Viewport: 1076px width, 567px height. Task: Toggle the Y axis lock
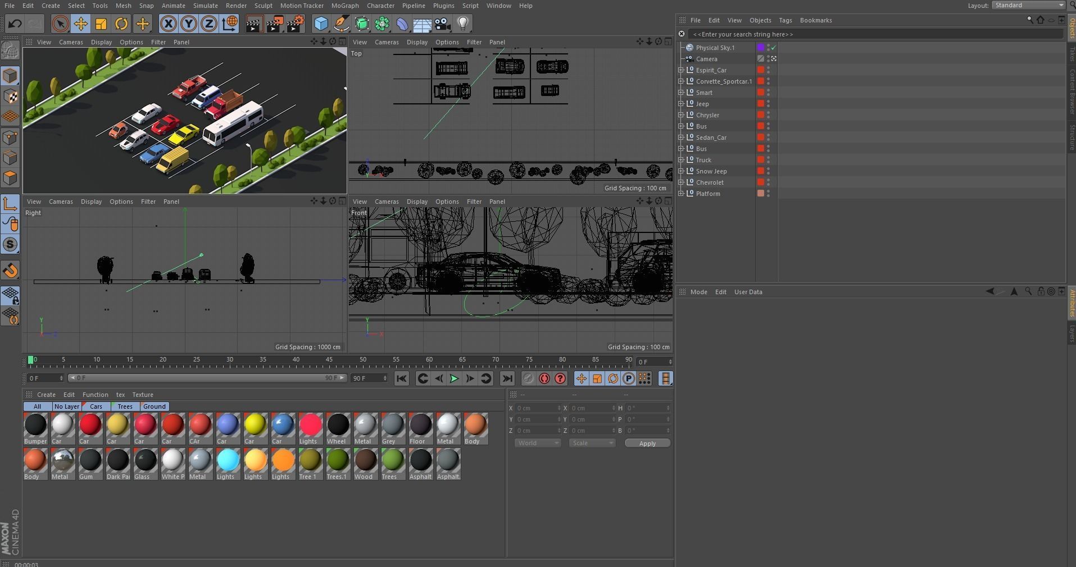tap(189, 24)
